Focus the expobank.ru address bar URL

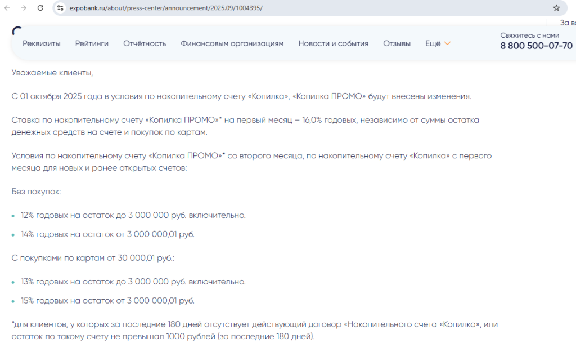(166, 8)
